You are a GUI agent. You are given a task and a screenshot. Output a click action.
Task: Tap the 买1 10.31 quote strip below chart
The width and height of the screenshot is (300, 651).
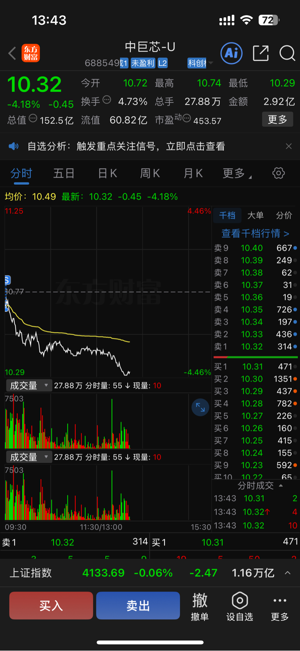tap(225, 542)
